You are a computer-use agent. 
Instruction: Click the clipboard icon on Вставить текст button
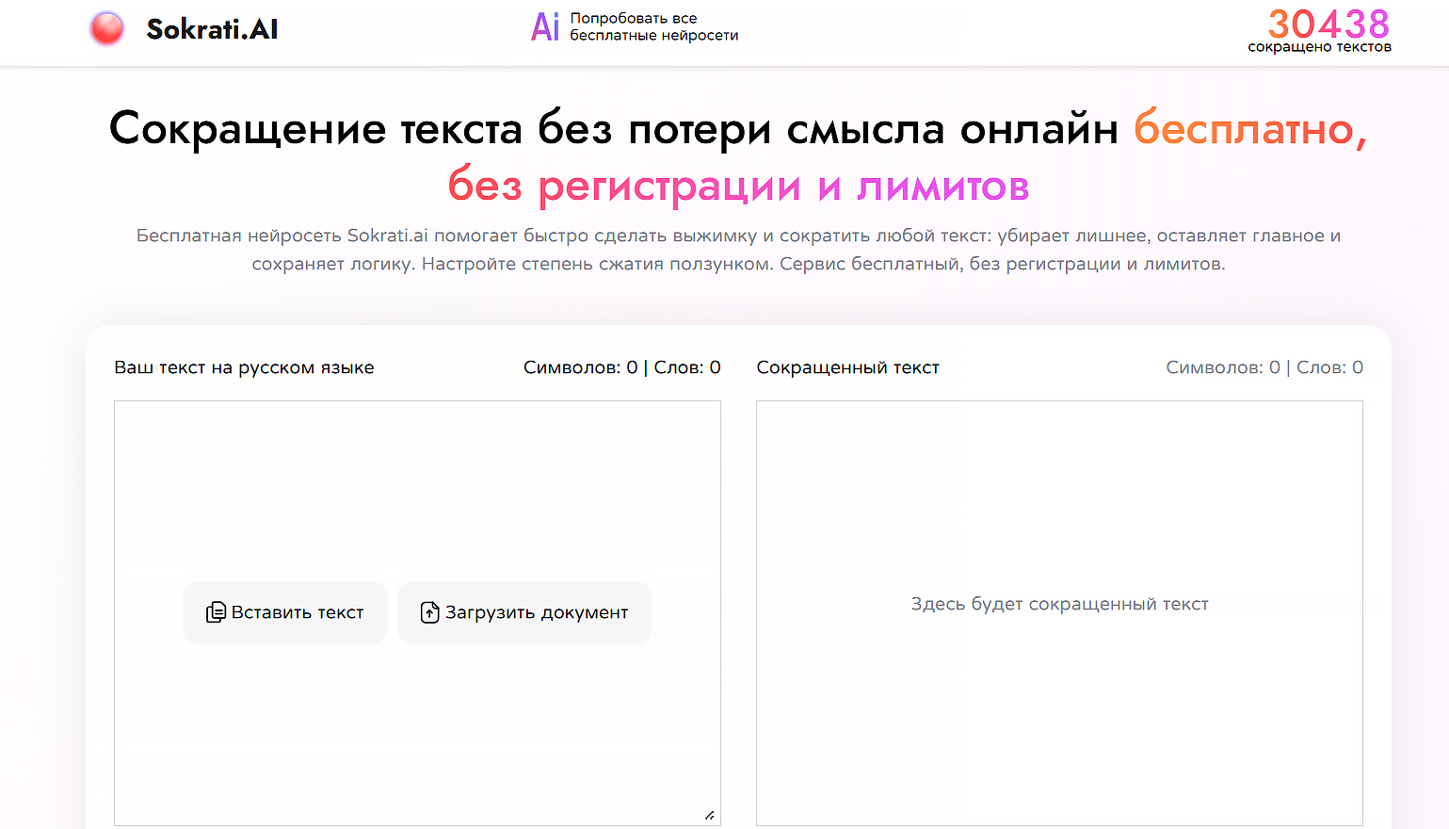[217, 612]
